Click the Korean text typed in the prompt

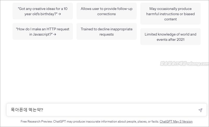coord(27,110)
